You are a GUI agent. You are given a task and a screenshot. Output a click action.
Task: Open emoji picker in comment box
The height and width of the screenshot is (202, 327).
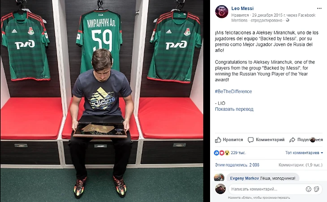(309, 189)
